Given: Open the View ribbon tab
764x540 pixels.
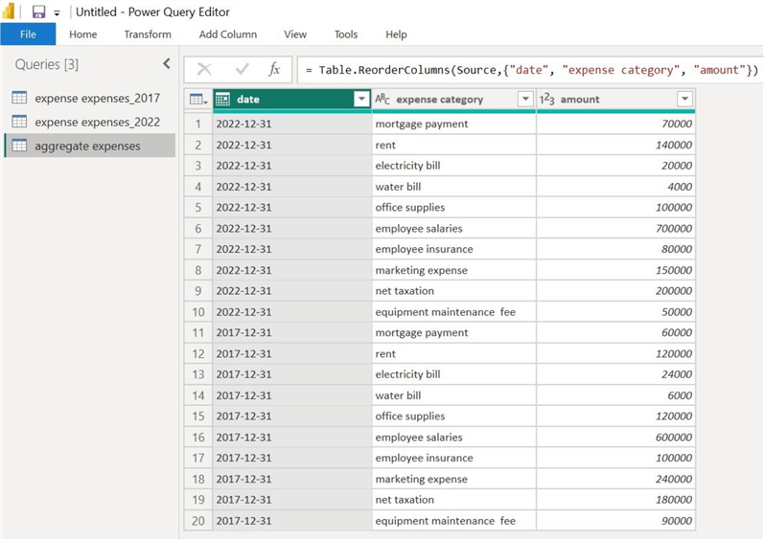Looking at the screenshot, I should coord(295,34).
